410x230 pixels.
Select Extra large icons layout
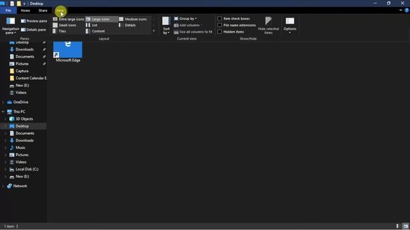point(69,19)
